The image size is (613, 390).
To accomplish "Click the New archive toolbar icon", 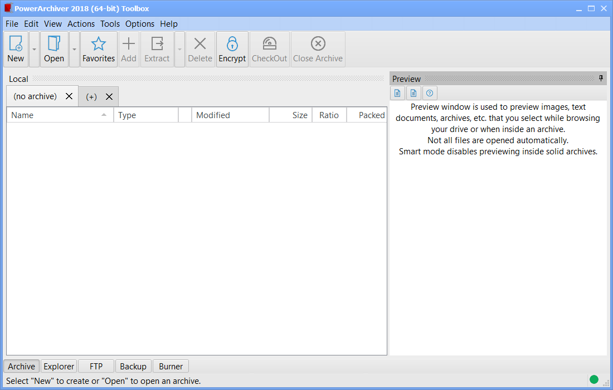I will tap(16, 45).
